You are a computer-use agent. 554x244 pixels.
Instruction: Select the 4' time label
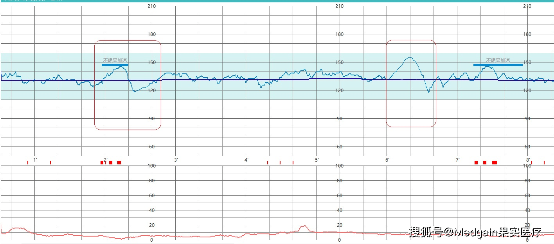(x=246, y=160)
